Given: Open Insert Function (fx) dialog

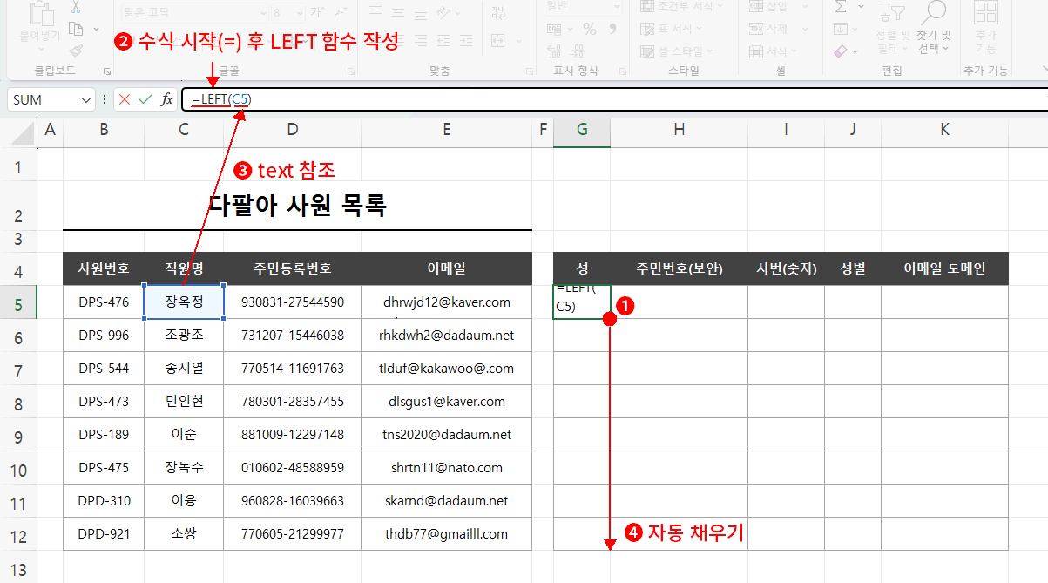Looking at the screenshot, I should (166, 99).
